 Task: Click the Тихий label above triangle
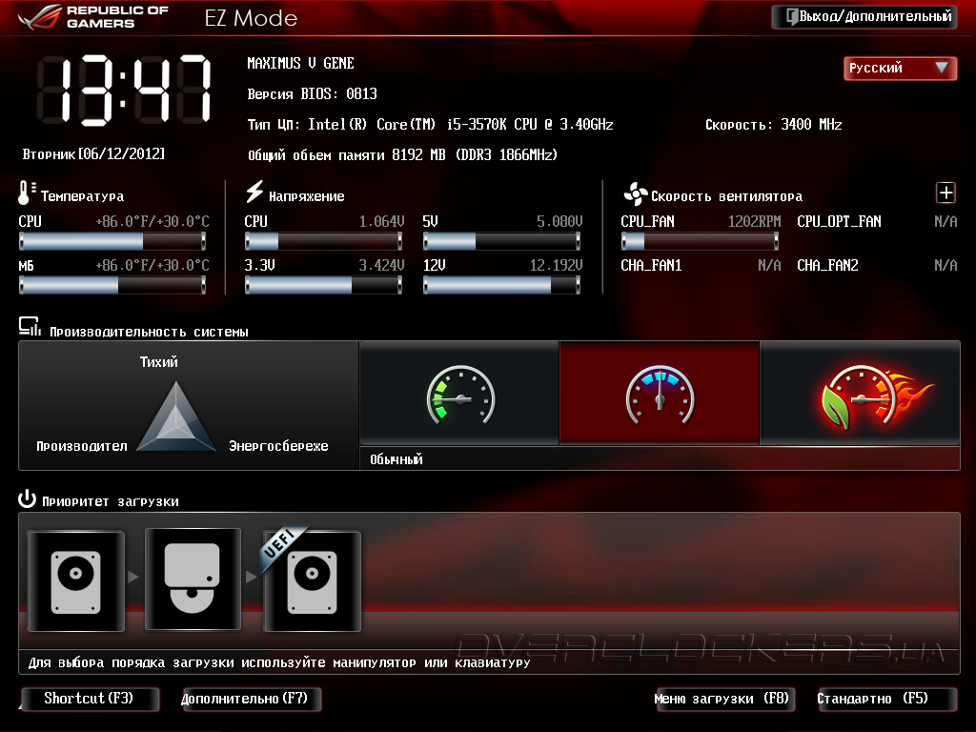tap(159, 361)
